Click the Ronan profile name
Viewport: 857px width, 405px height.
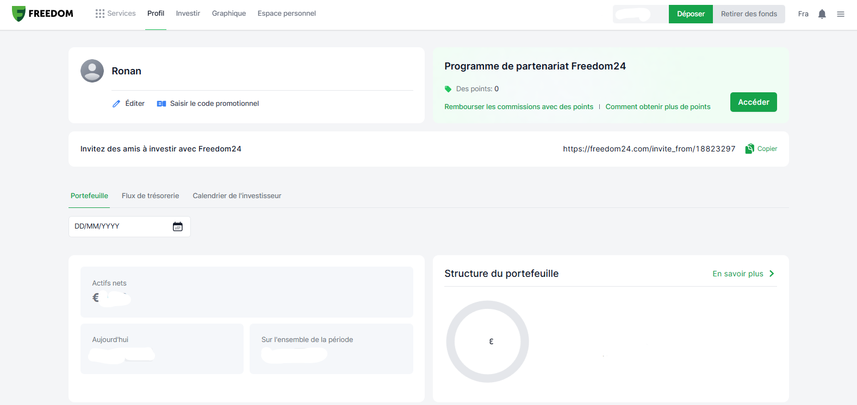(x=126, y=71)
